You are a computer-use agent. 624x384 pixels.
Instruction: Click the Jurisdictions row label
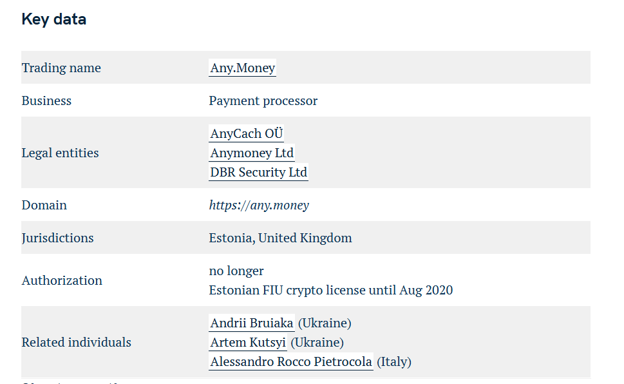[x=58, y=238]
